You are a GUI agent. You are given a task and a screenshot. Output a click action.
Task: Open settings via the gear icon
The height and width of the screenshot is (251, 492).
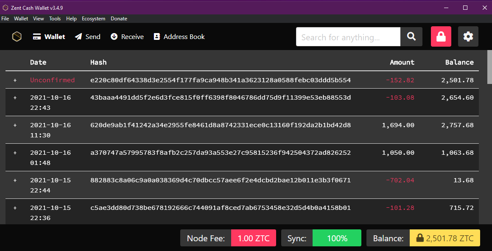pyautogui.click(x=468, y=37)
